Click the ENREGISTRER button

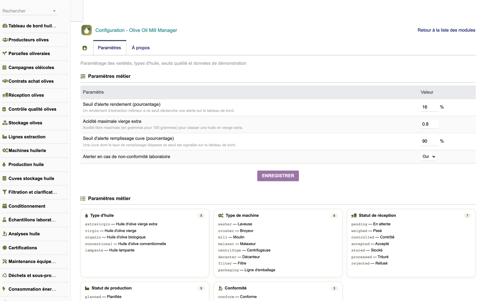pyautogui.click(x=278, y=176)
